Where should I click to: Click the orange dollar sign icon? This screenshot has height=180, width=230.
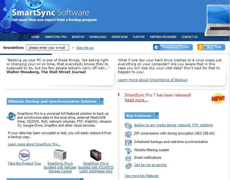(200, 47)
